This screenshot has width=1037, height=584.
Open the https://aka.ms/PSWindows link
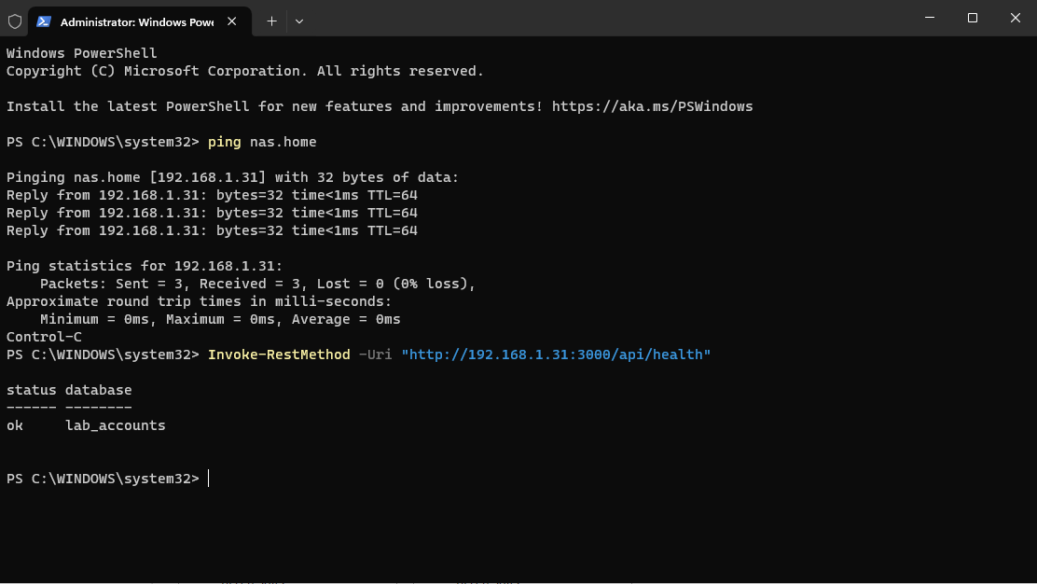coord(652,106)
